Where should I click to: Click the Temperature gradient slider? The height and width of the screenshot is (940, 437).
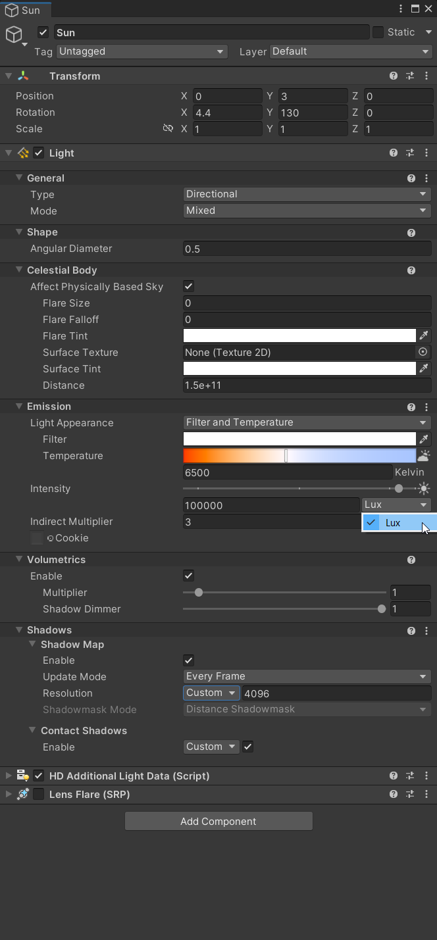coord(299,455)
